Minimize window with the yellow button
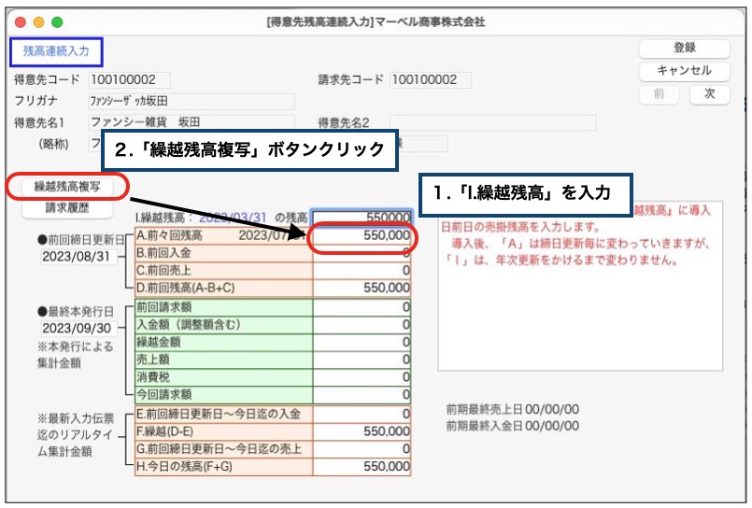 [38, 21]
